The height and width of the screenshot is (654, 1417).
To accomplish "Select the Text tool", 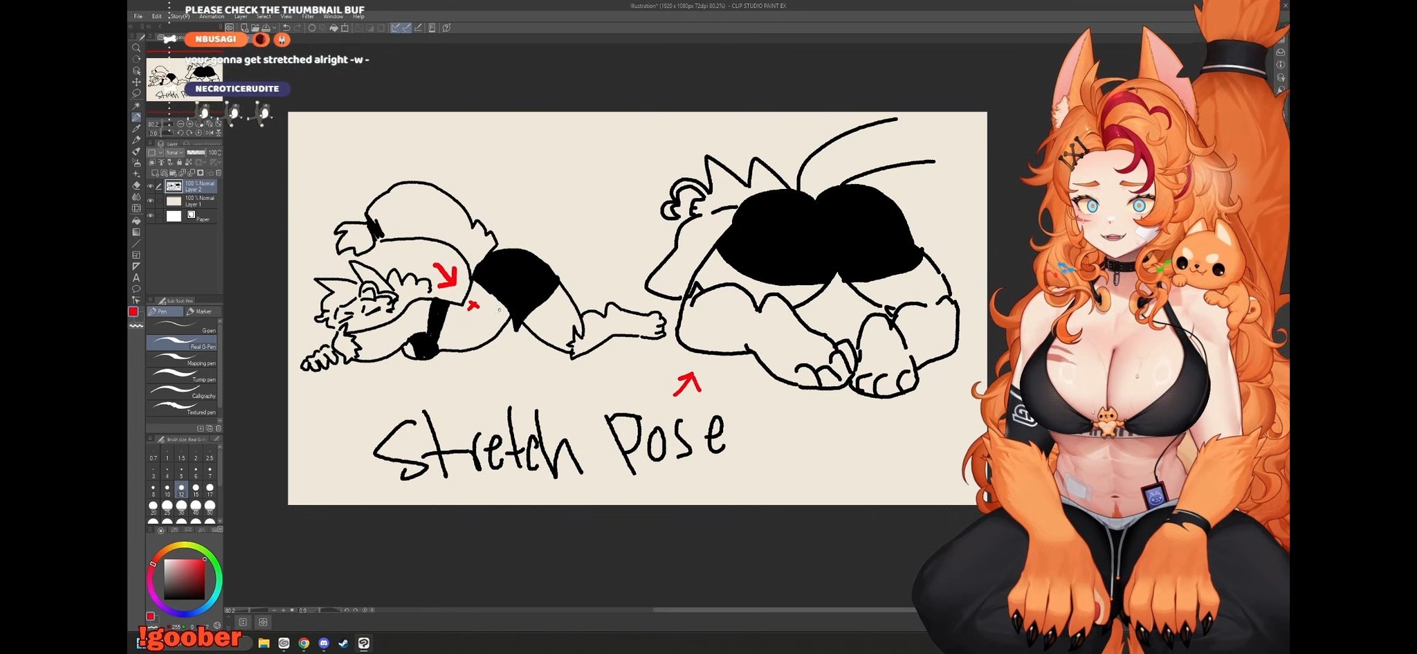I will [x=136, y=278].
